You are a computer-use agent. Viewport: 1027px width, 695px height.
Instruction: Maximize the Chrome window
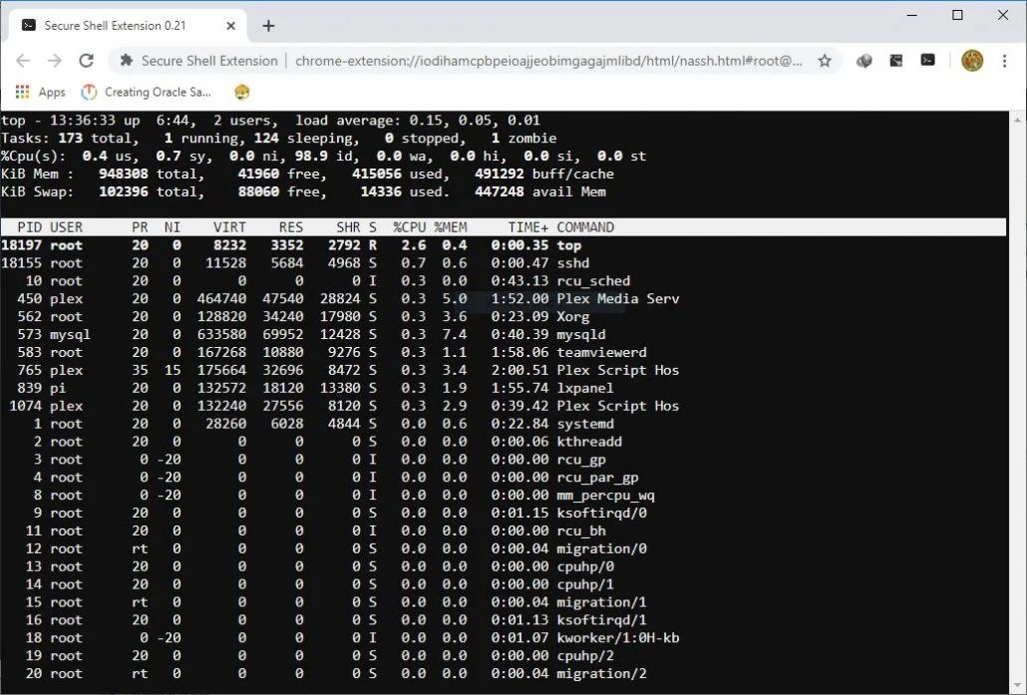click(x=957, y=15)
